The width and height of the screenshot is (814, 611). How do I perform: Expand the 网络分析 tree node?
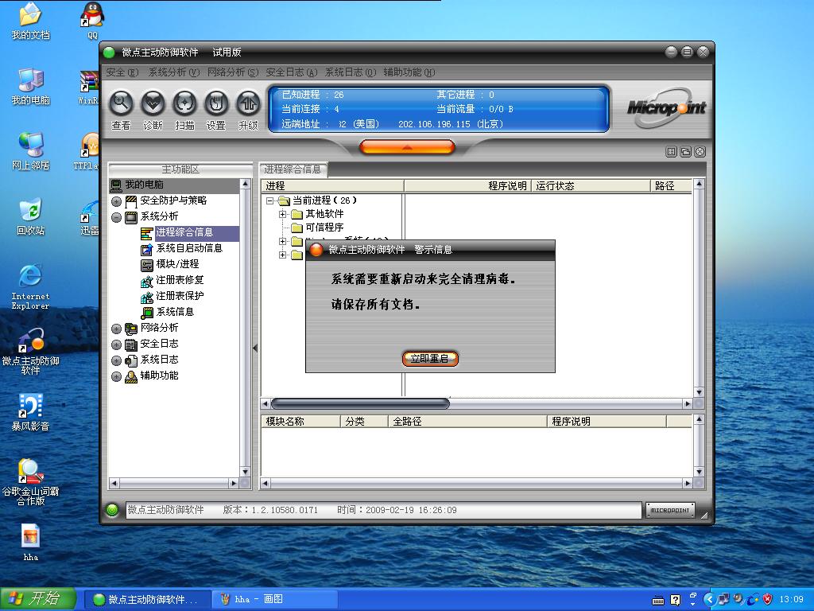117,329
